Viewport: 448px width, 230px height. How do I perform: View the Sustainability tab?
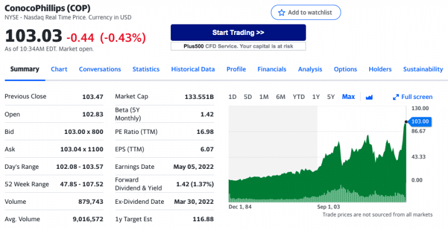[x=423, y=69]
